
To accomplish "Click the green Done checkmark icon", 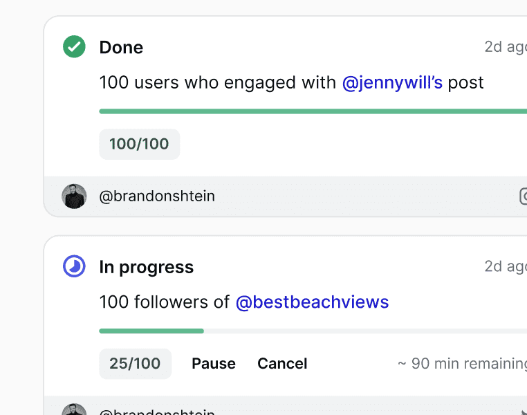I will pyautogui.click(x=74, y=47).
